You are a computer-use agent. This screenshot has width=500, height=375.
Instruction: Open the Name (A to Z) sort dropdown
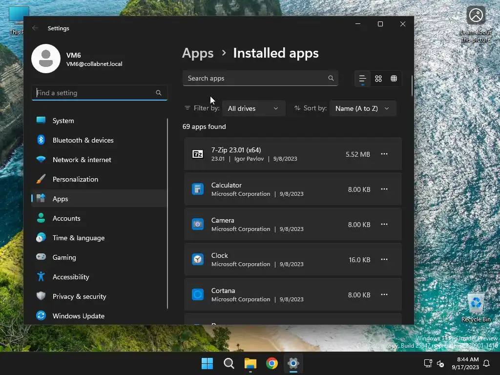click(363, 108)
